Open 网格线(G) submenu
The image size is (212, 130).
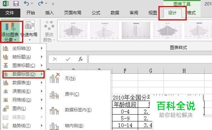pos(23,100)
